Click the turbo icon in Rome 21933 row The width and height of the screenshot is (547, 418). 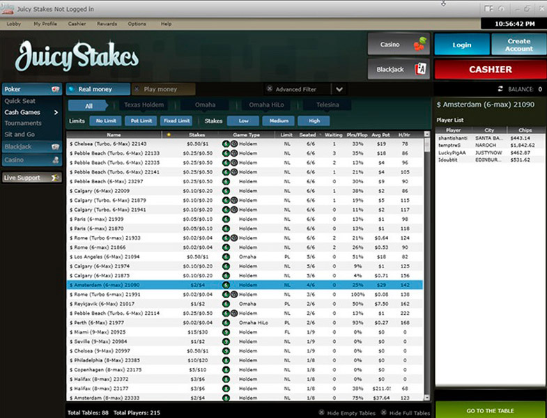[x=234, y=238]
